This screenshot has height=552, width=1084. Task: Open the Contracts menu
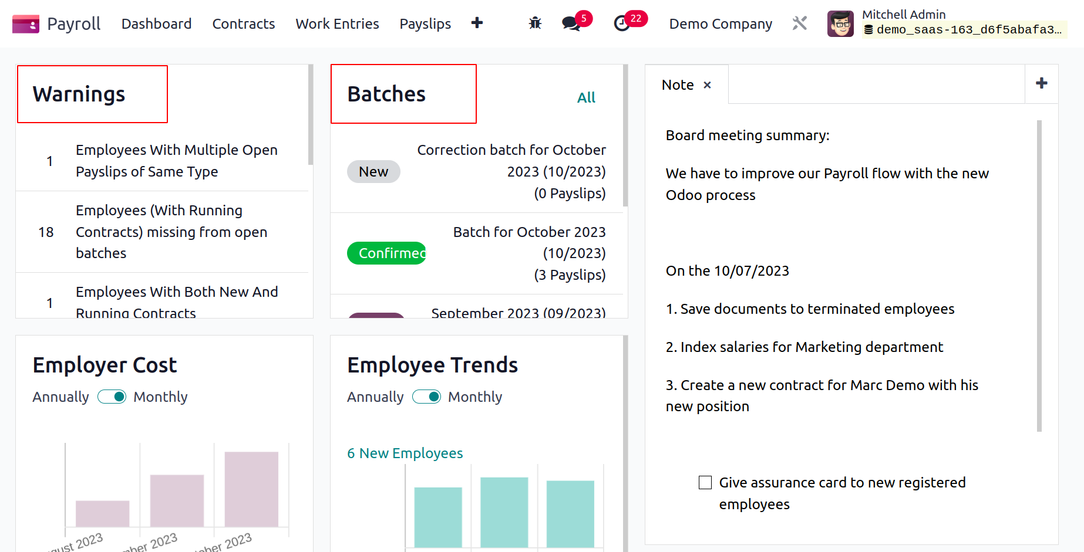(x=244, y=24)
